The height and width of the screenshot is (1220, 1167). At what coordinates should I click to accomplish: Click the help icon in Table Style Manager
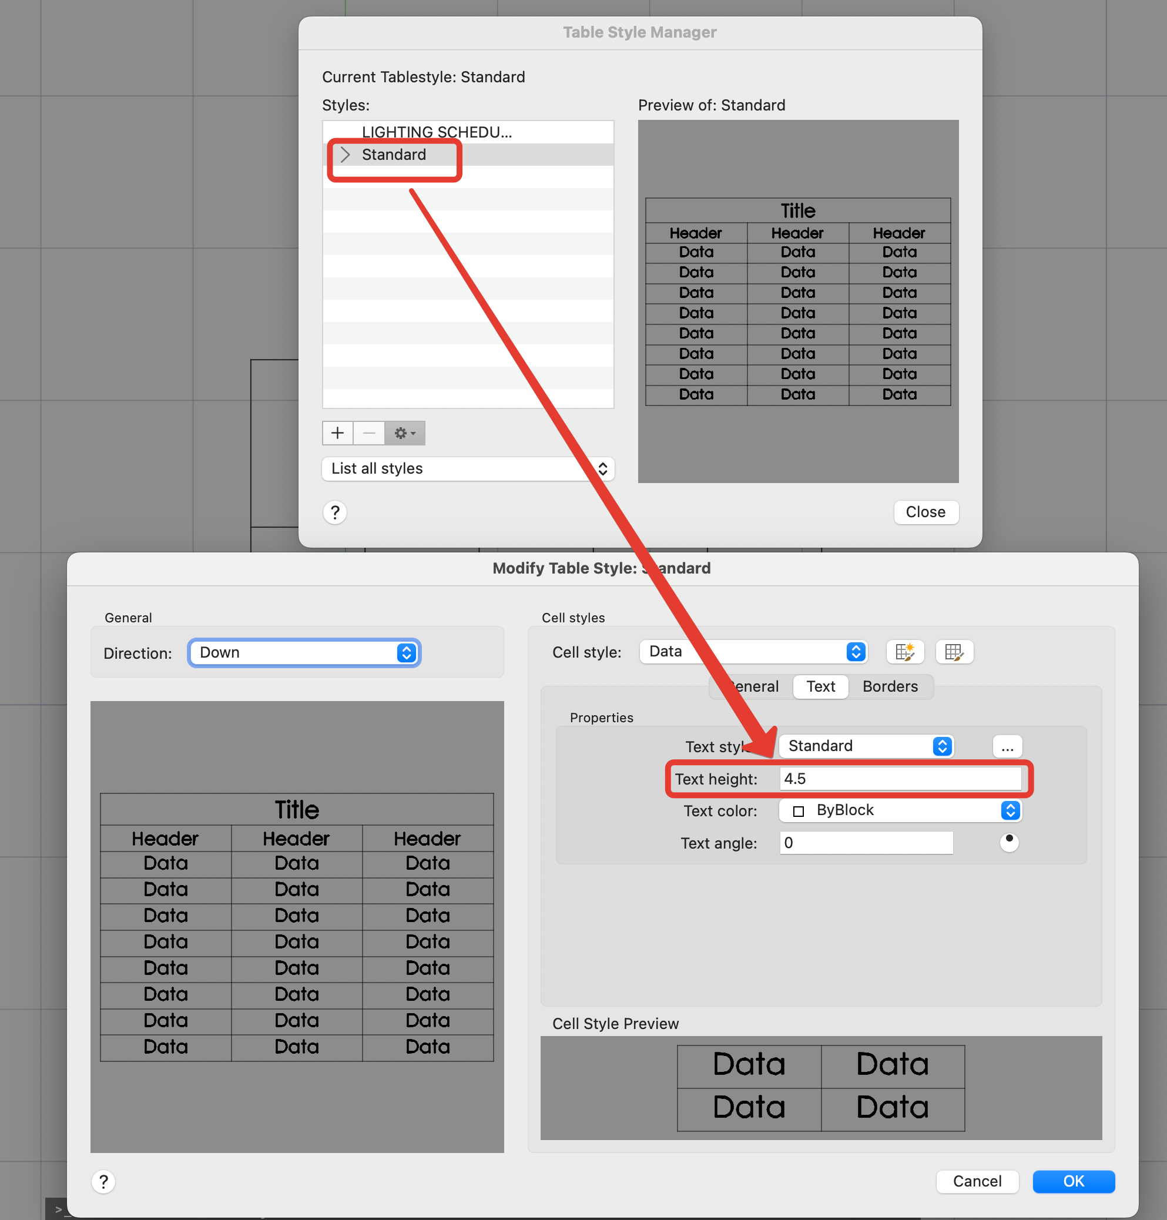click(335, 512)
